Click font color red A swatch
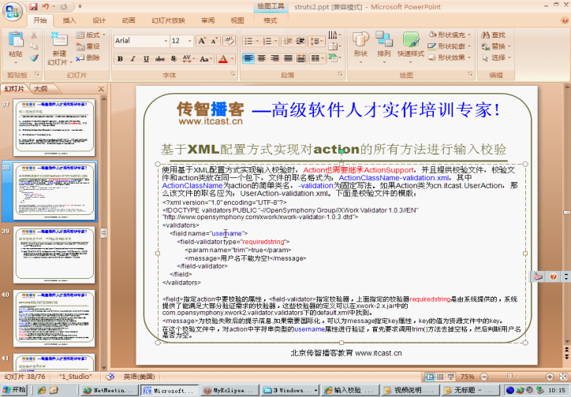571x397 pixels. click(x=223, y=58)
